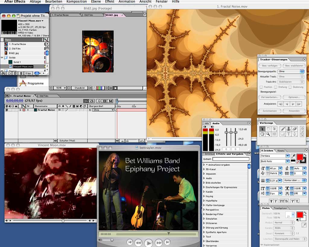
Task: Select the Text tool in Werkzeuge
Action: (288, 134)
